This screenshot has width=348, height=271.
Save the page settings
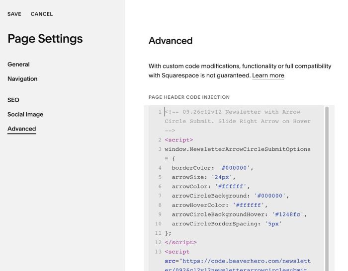click(x=14, y=14)
